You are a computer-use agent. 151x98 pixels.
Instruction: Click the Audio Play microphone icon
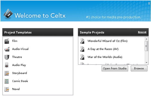tap(7, 65)
